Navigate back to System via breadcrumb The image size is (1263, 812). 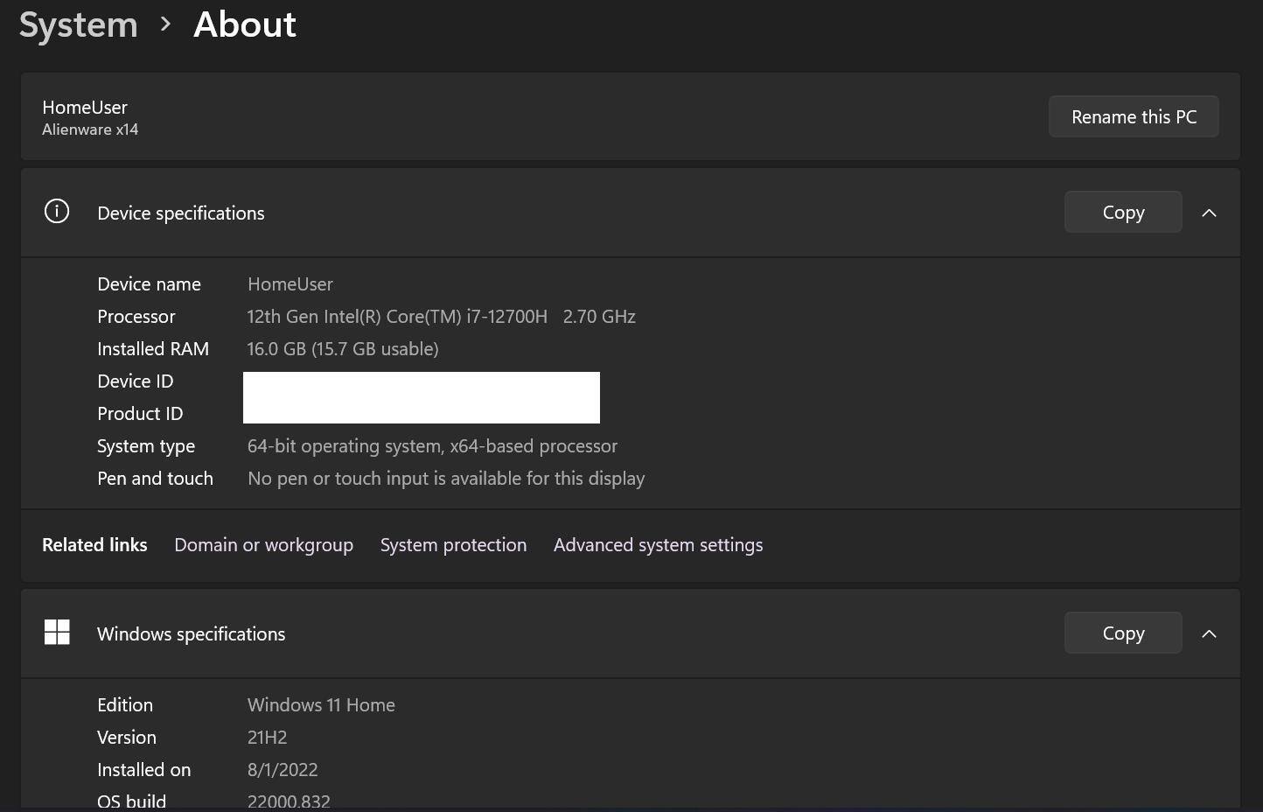click(78, 24)
